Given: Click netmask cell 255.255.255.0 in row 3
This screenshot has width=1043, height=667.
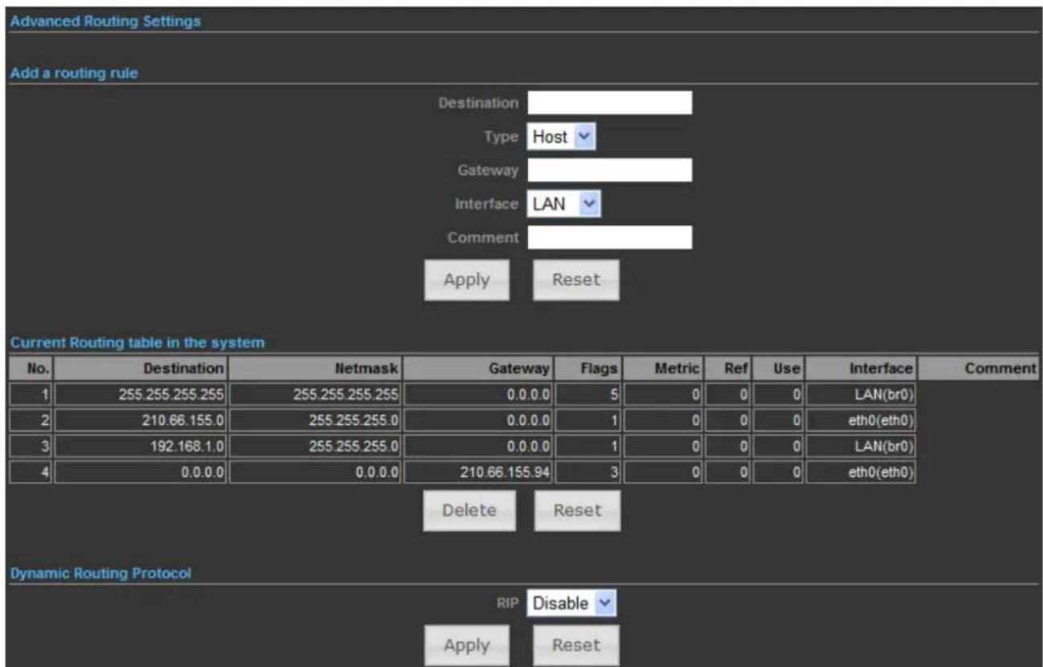Looking at the screenshot, I should 315,446.
